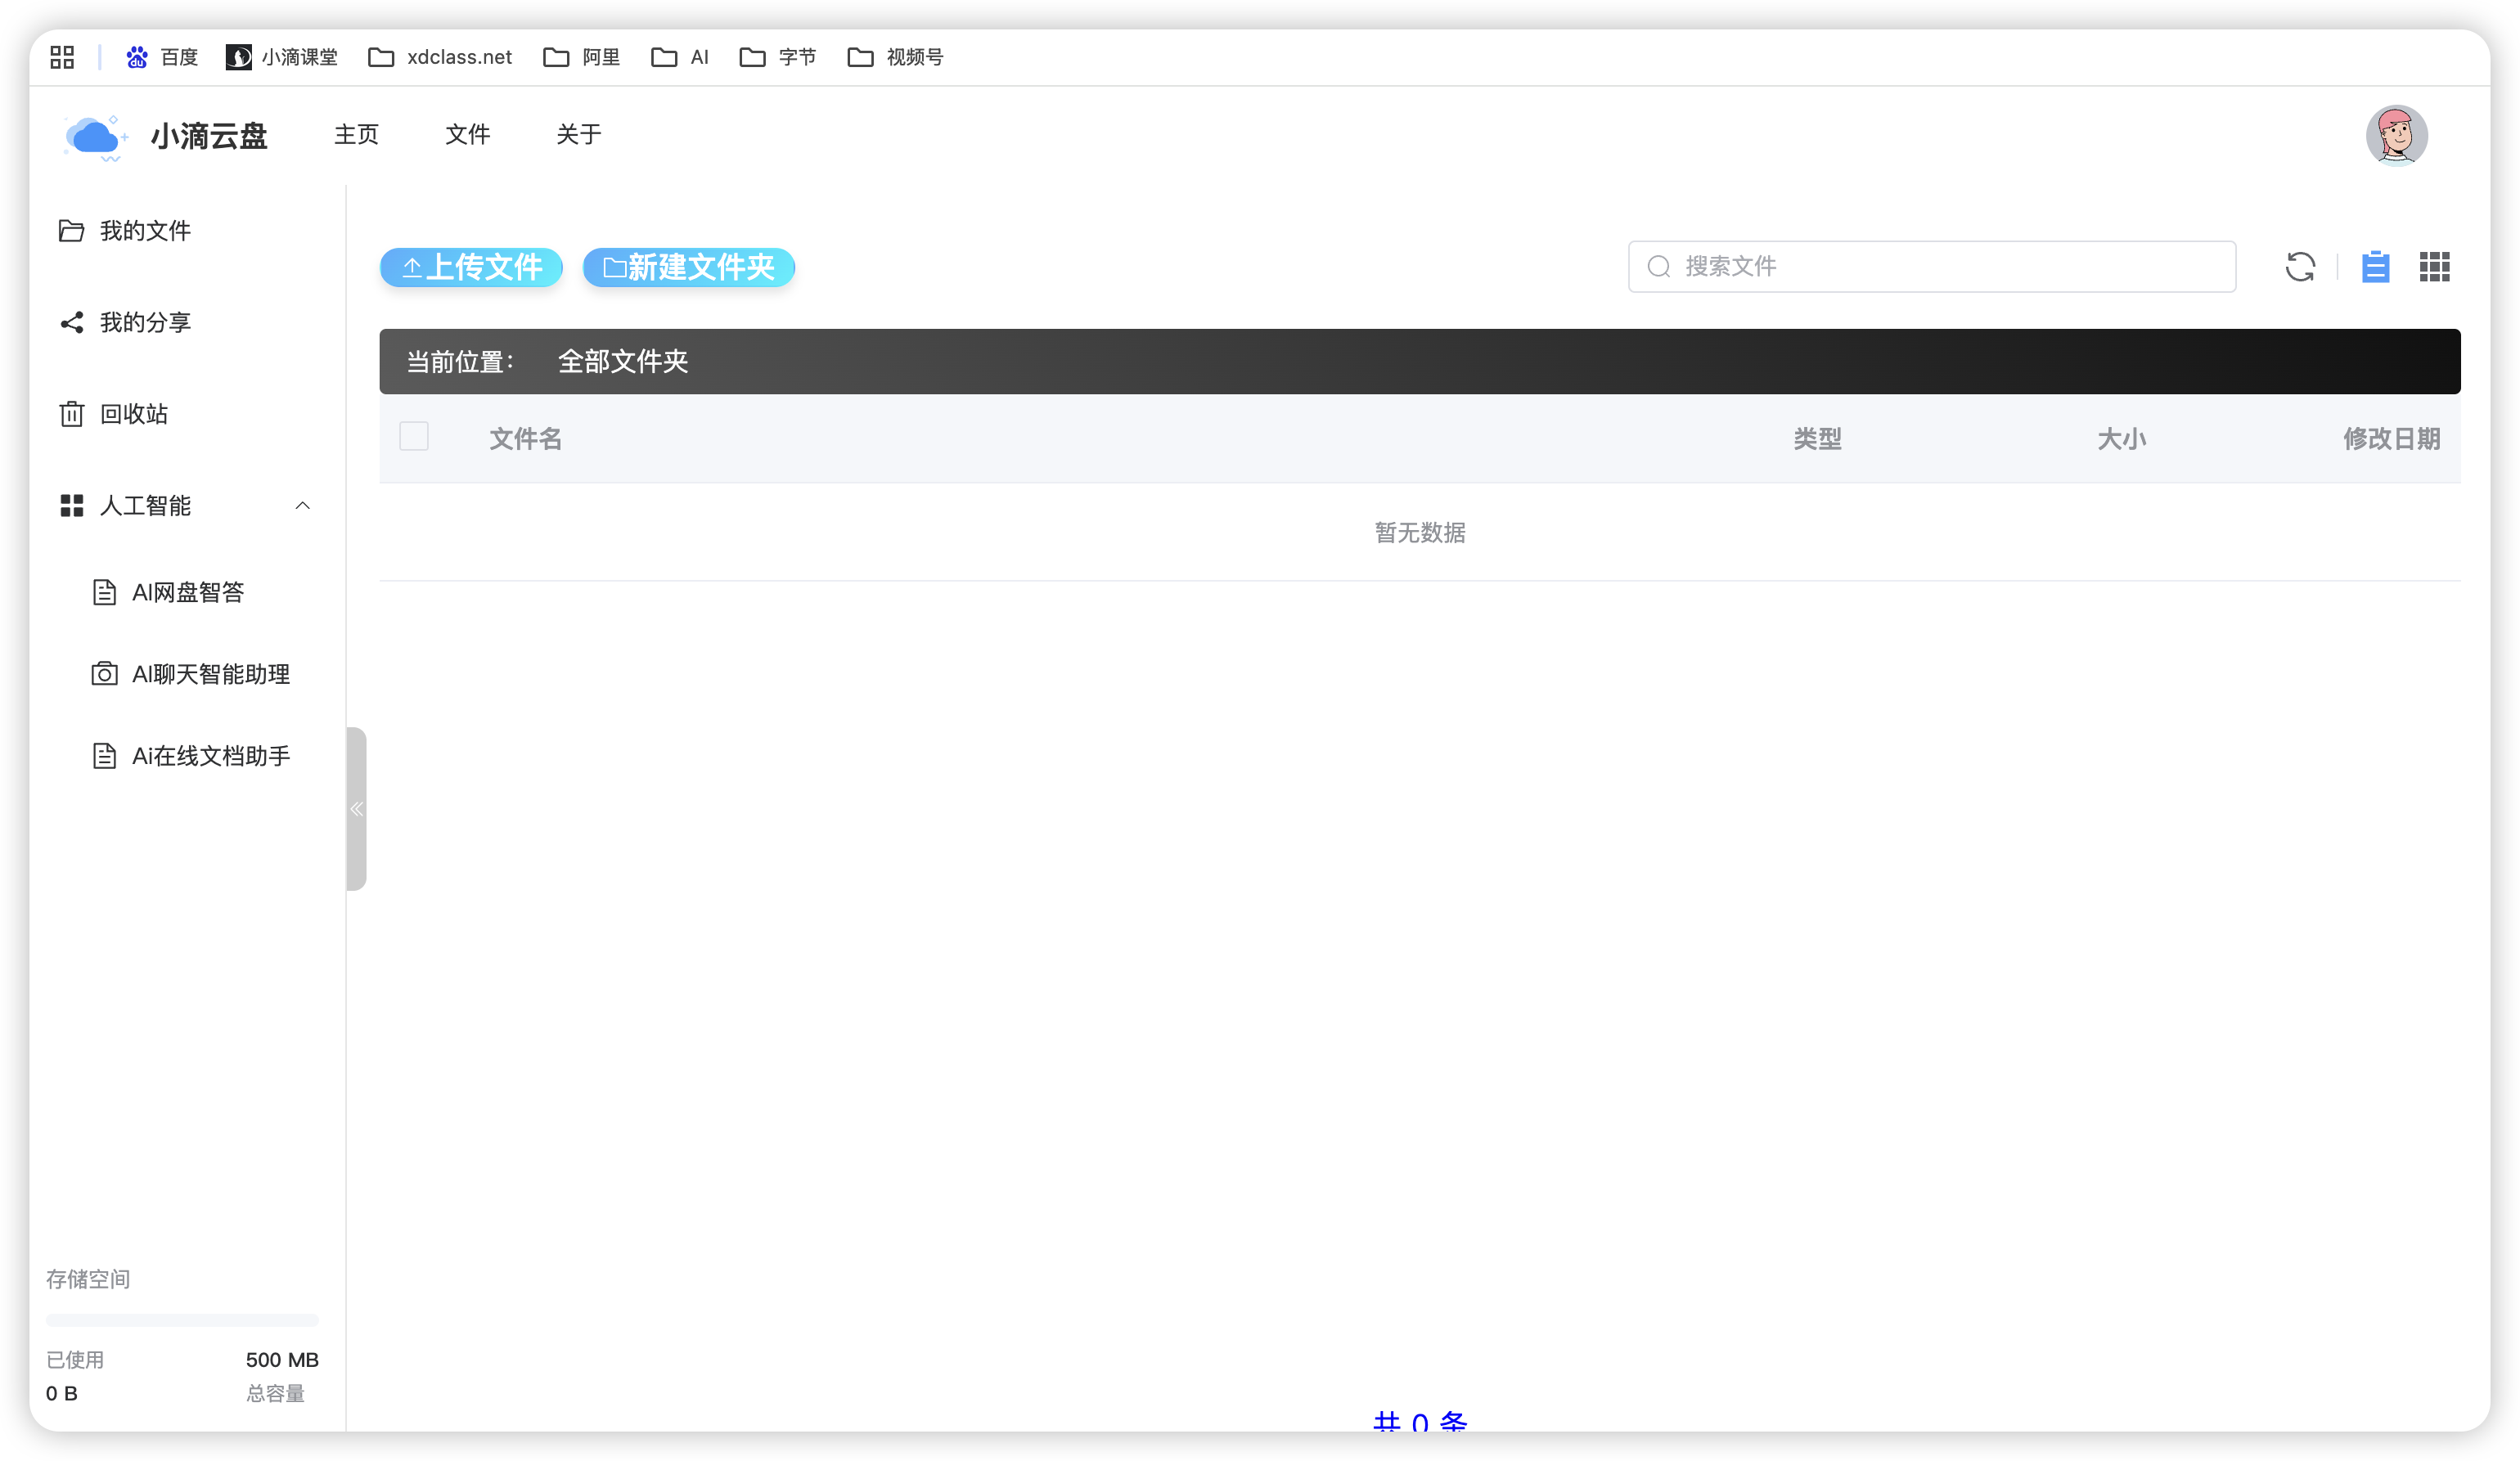Switch to list view layout
Image resolution: width=2520 pixels, height=1461 pixels.
pyautogui.click(x=2375, y=267)
